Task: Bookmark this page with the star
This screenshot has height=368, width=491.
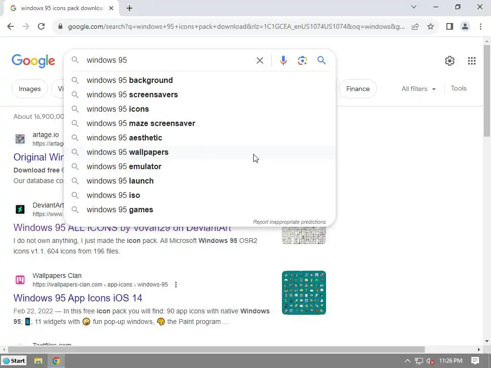Action: [x=431, y=27]
